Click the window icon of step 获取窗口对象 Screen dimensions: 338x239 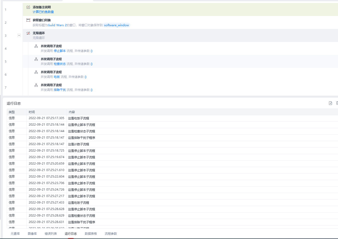(x=28, y=20)
